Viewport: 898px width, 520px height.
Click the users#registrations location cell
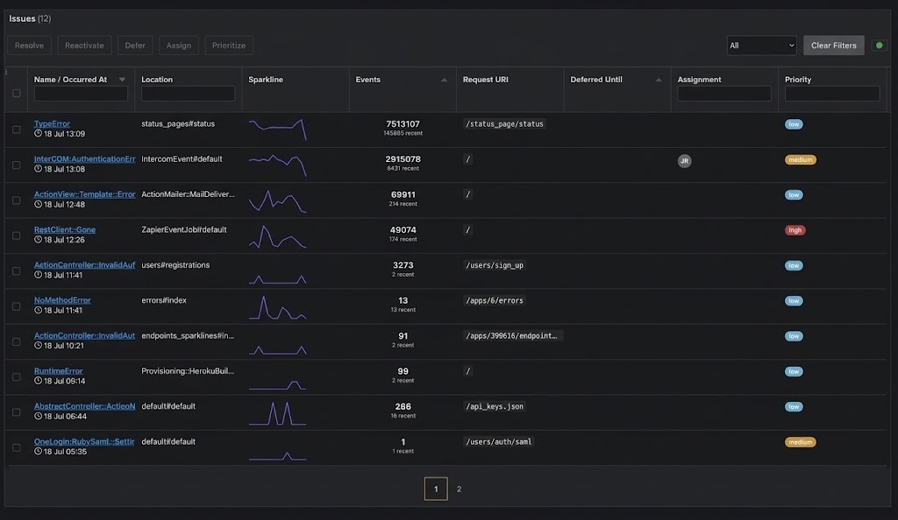[175, 265]
